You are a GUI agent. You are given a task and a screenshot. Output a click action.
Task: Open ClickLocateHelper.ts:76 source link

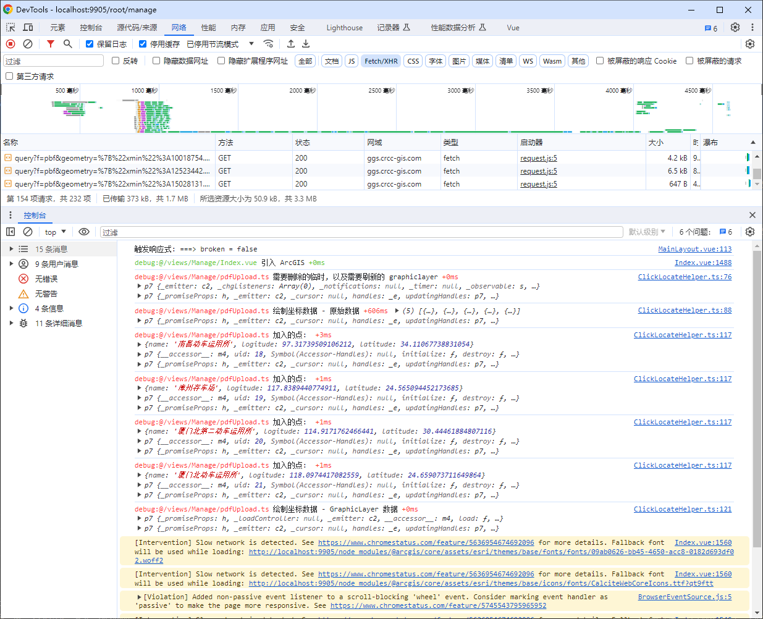[685, 277]
